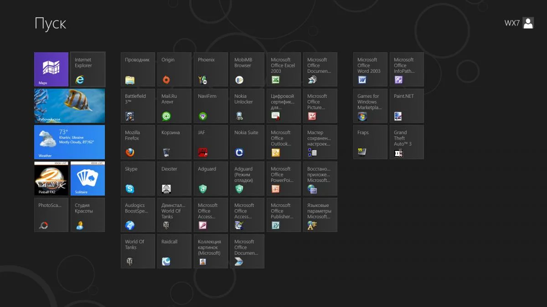547x307 pixels.
Task: Launch Paint.NET tile
Action: [407, 106]
